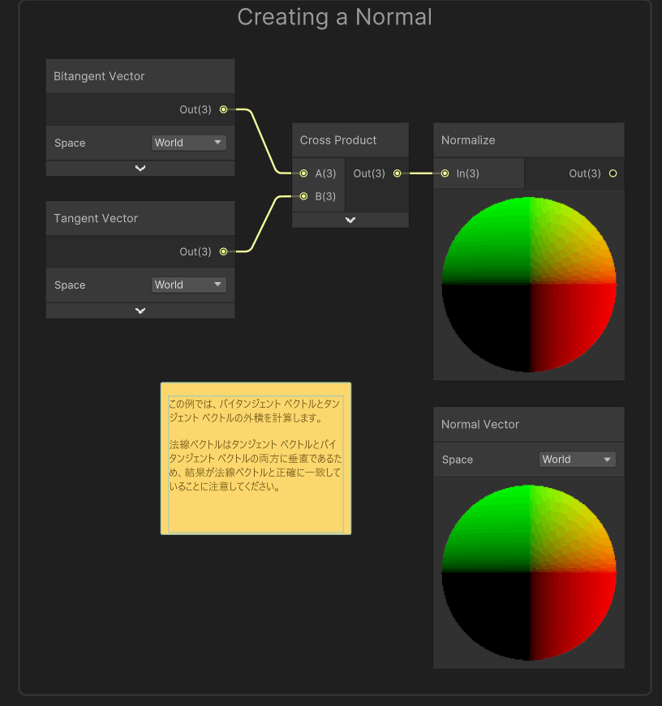Expand Tangent Vector node preview chevron
Image resolution: width=662 pixels, height=706 pixels.
click(x=140, y=310)
